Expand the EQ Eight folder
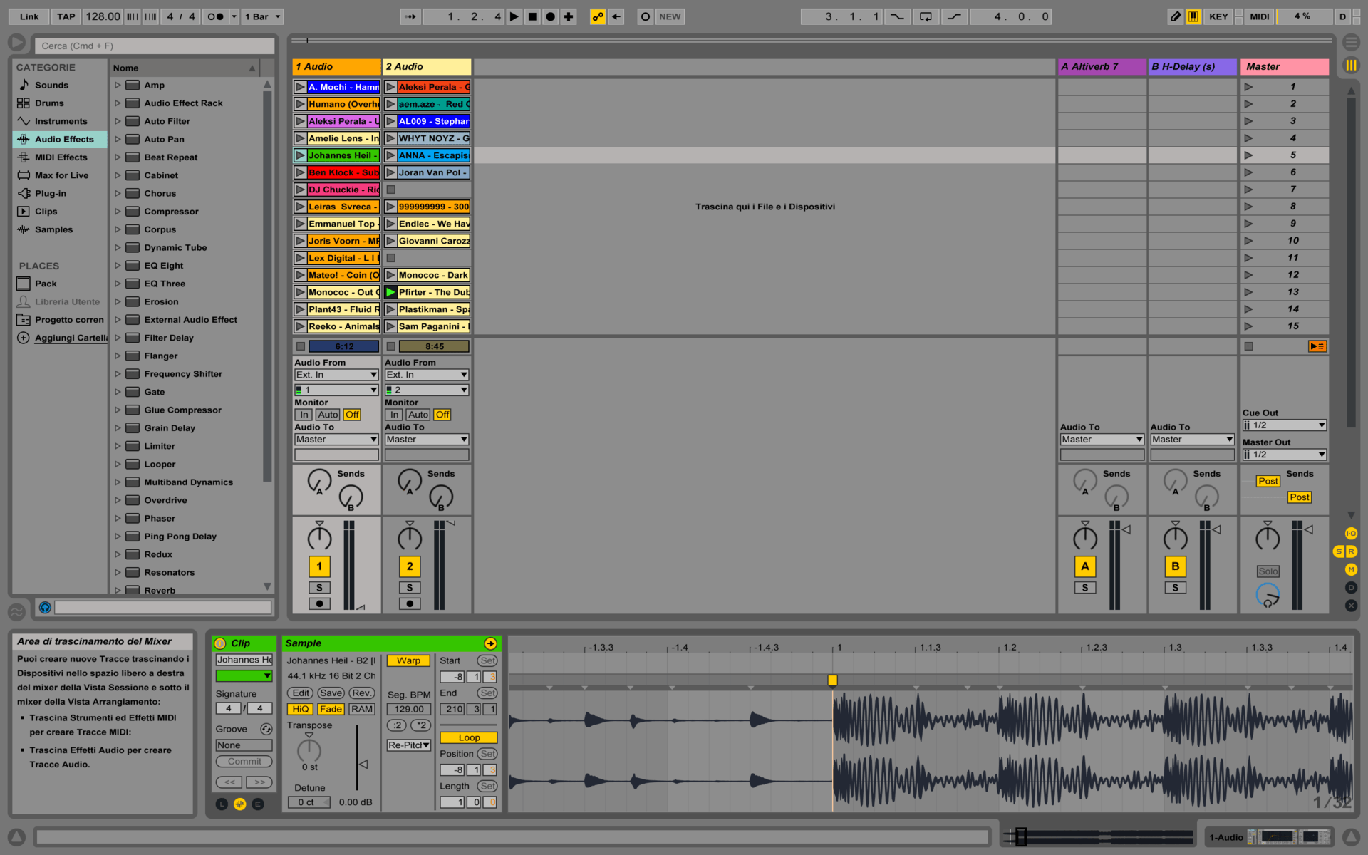Image resolution: width=1368 pixels, height=855 pixels. point(118,266)
